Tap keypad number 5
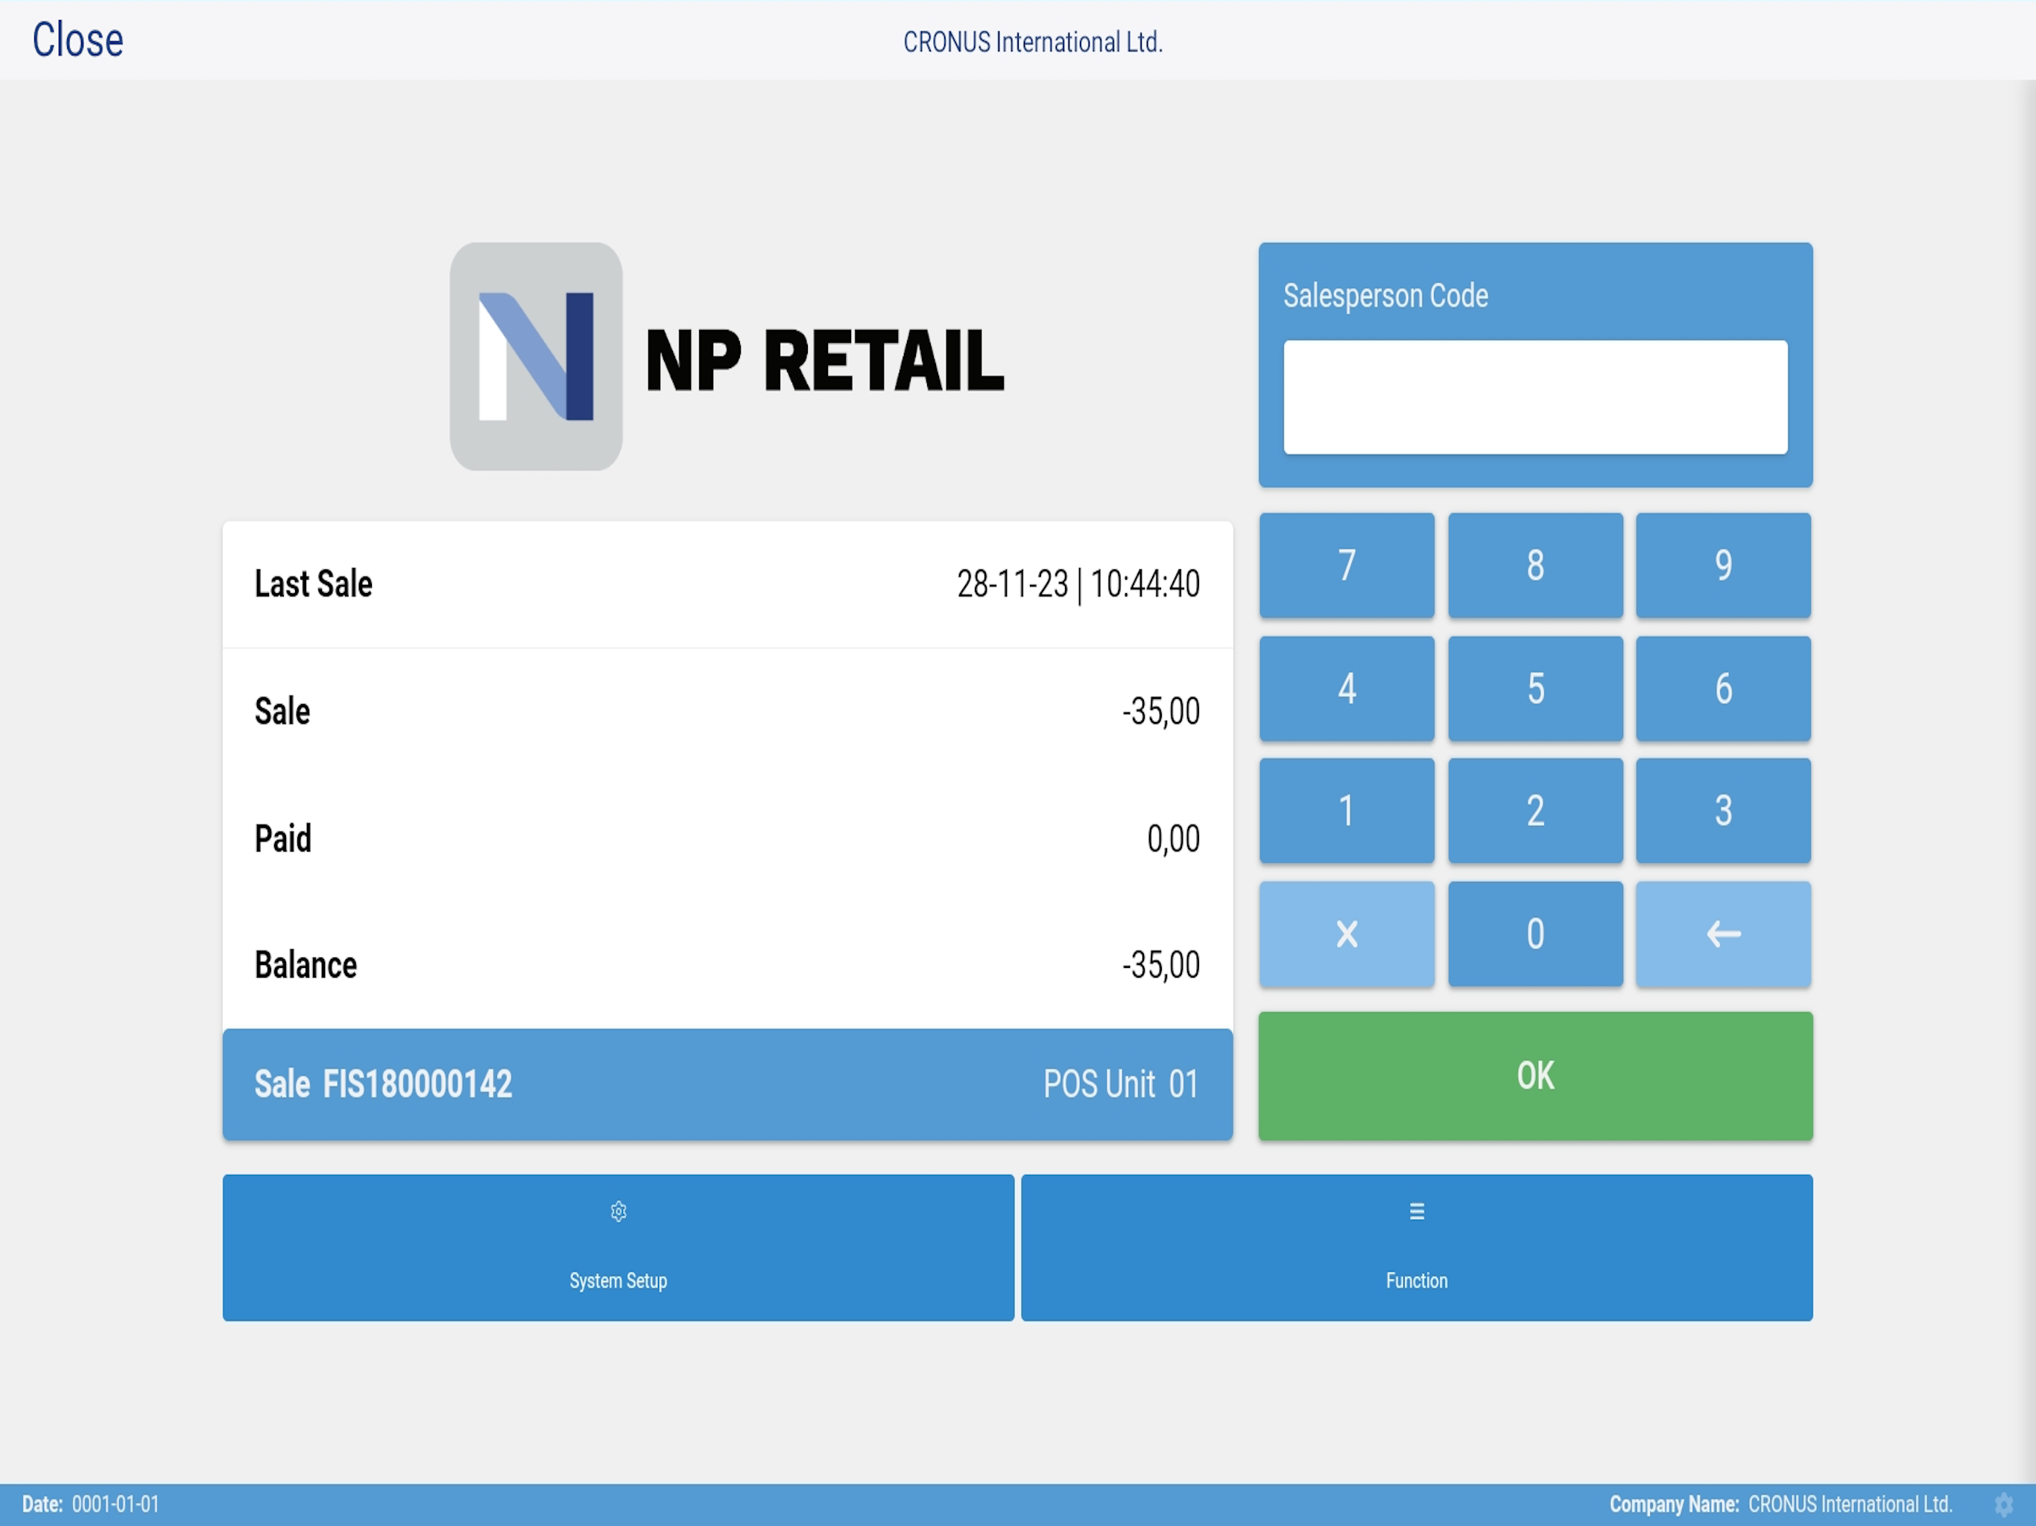The height and width of the screenshot is (1526, 2036). (1535, 688)
